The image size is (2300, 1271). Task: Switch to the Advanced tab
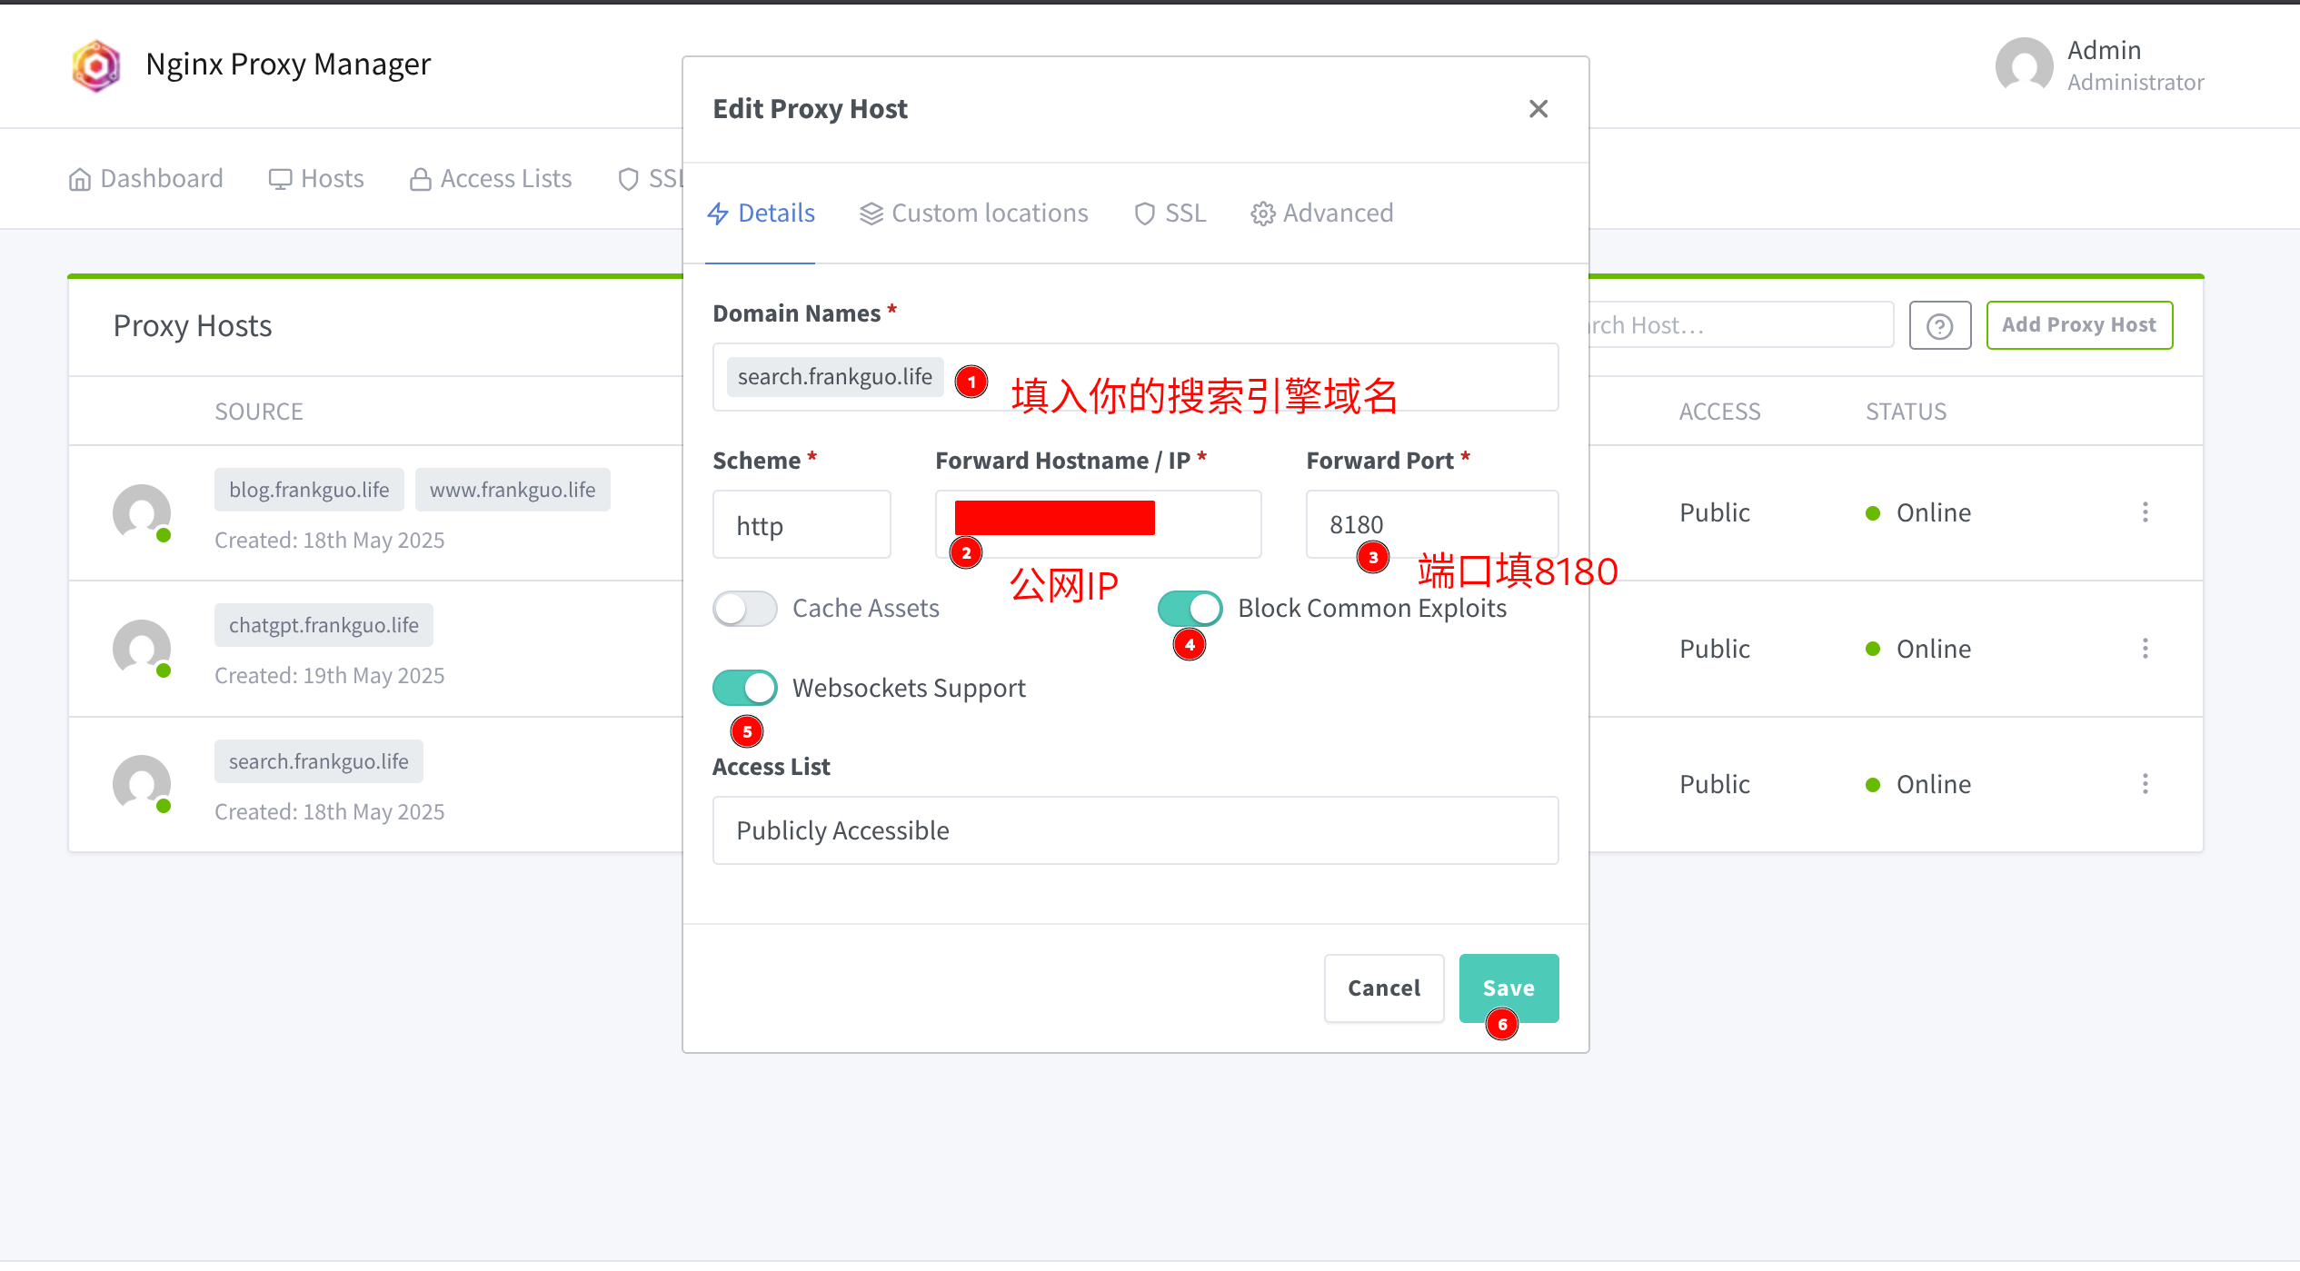(x=1321, y=213)
